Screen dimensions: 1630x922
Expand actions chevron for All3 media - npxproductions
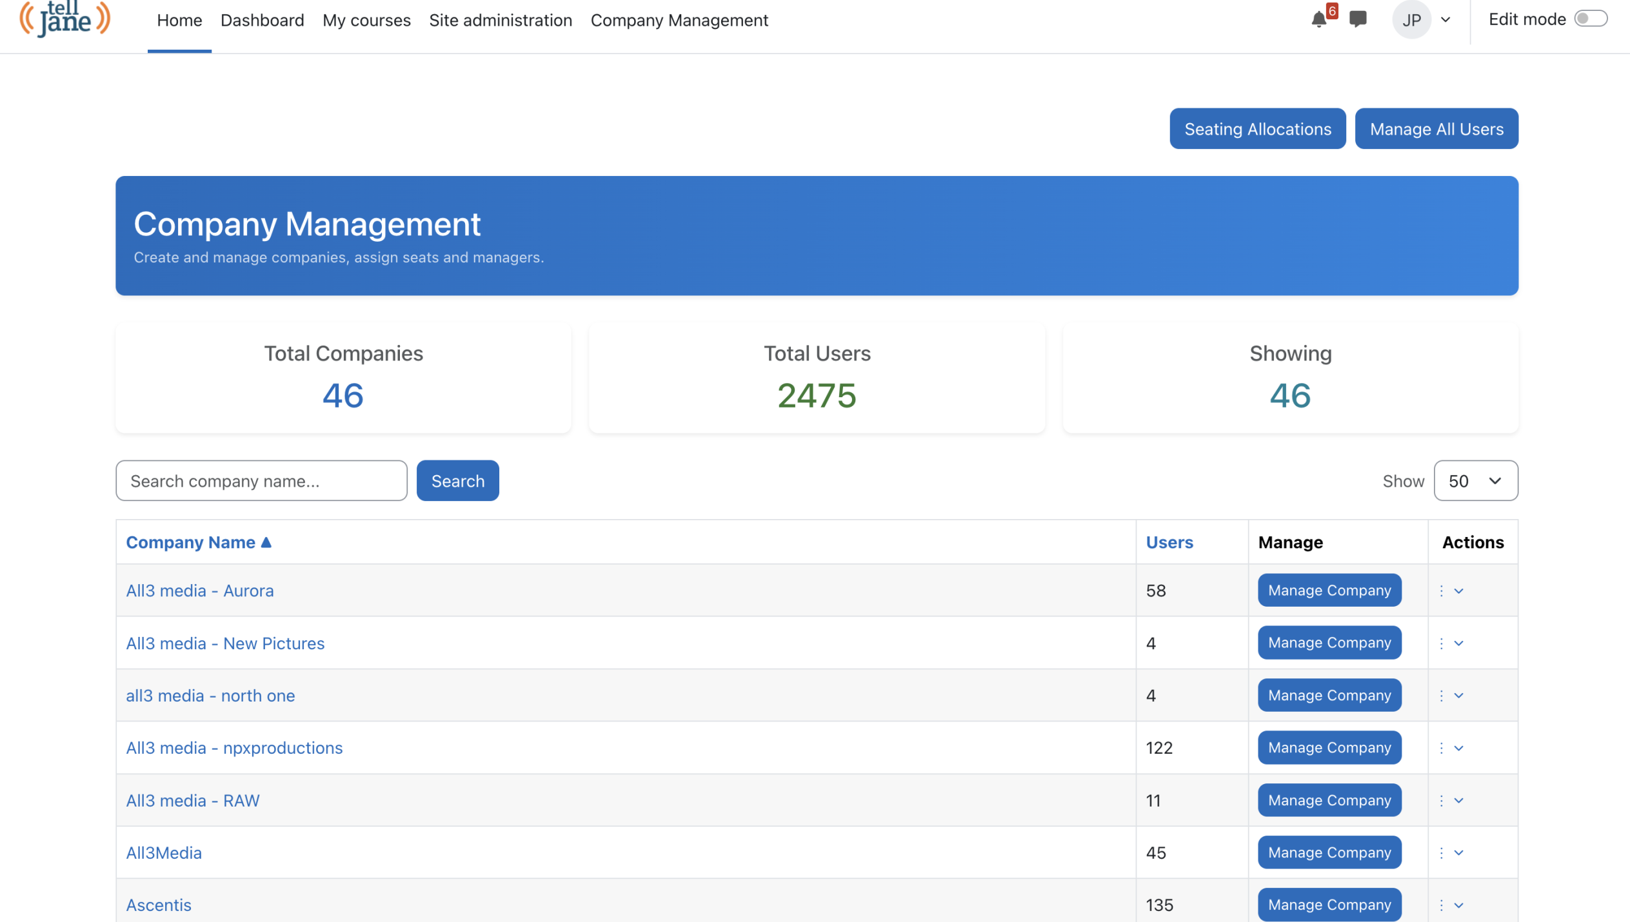(x=1458, y=748)
